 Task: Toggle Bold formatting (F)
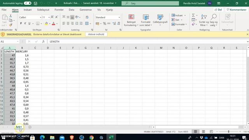coord(21,23)
